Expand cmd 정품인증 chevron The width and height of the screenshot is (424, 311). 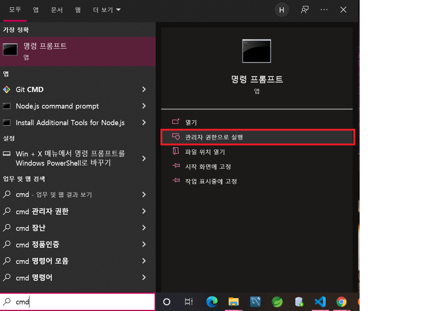coord(144,244)
